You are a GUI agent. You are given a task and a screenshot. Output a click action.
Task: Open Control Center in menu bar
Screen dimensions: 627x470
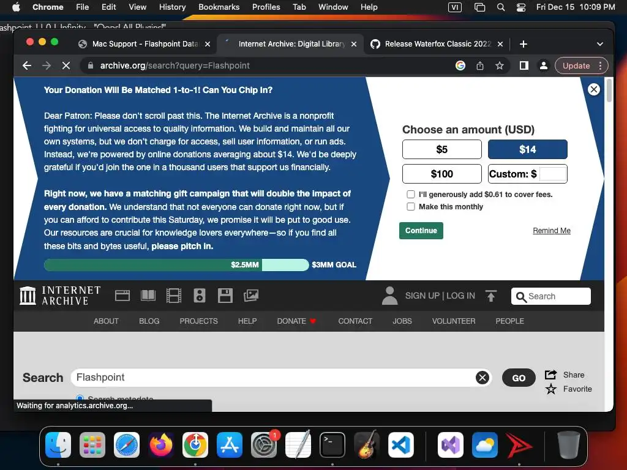coord(521,7)
